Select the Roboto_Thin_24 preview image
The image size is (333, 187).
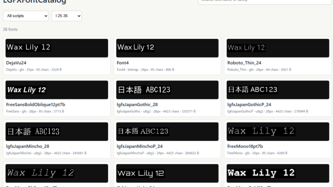[278, 48]
